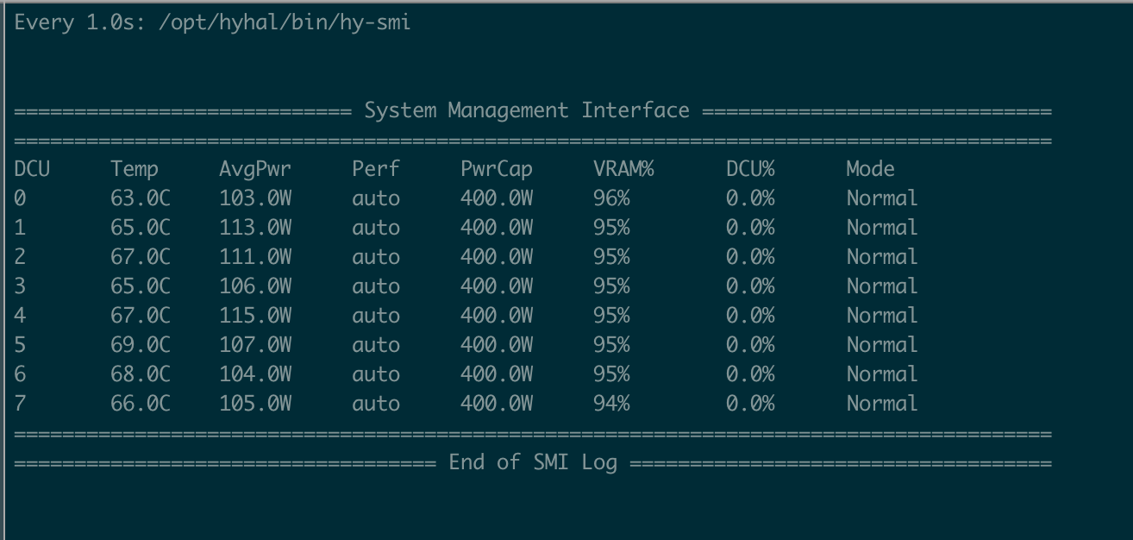1133x540 pixels.
Task: Click the 69.0C temperature value
Action: coord(141,345)
